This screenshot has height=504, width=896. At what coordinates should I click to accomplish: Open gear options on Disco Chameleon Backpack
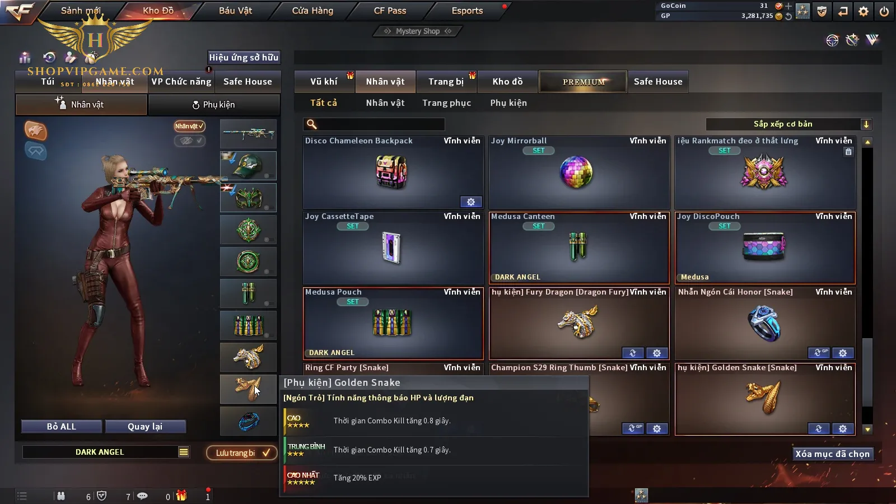pos(471,202)
